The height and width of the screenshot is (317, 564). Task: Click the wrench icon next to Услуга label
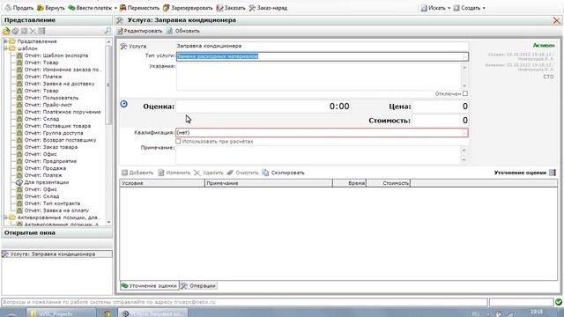[123, 46]
